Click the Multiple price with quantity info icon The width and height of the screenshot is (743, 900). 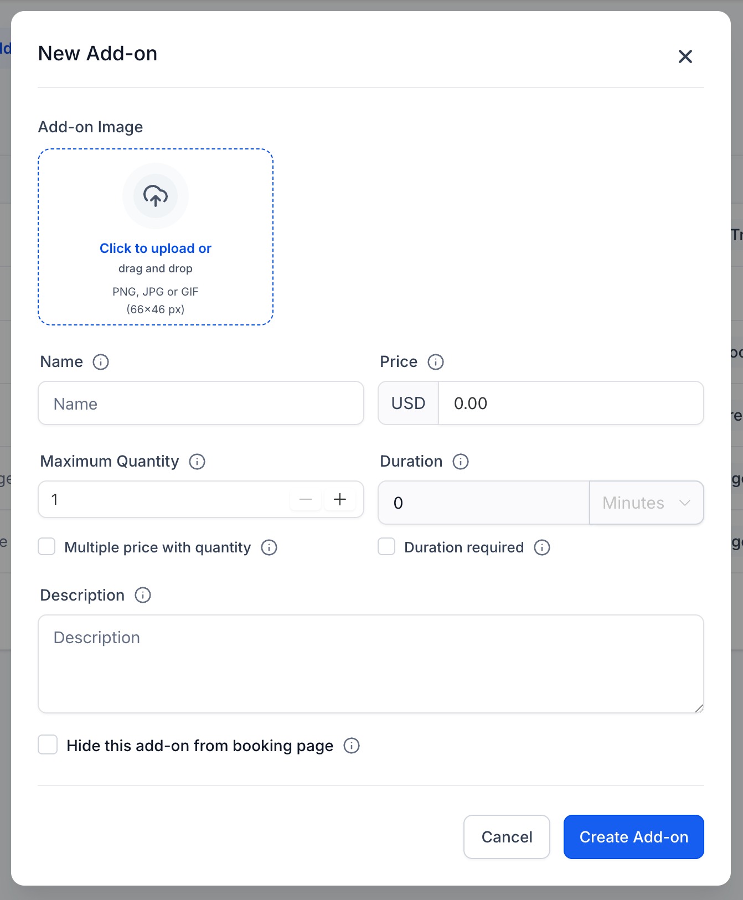(269, 547)
